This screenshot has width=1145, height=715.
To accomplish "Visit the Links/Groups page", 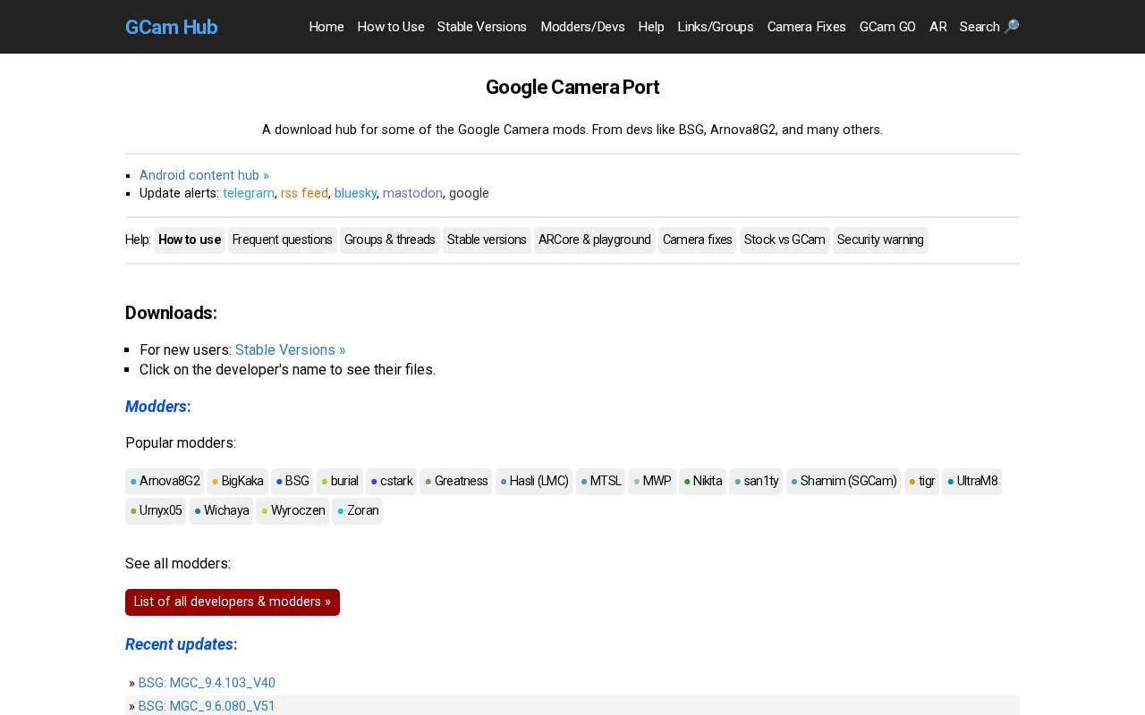I will [x=716, y=27].
